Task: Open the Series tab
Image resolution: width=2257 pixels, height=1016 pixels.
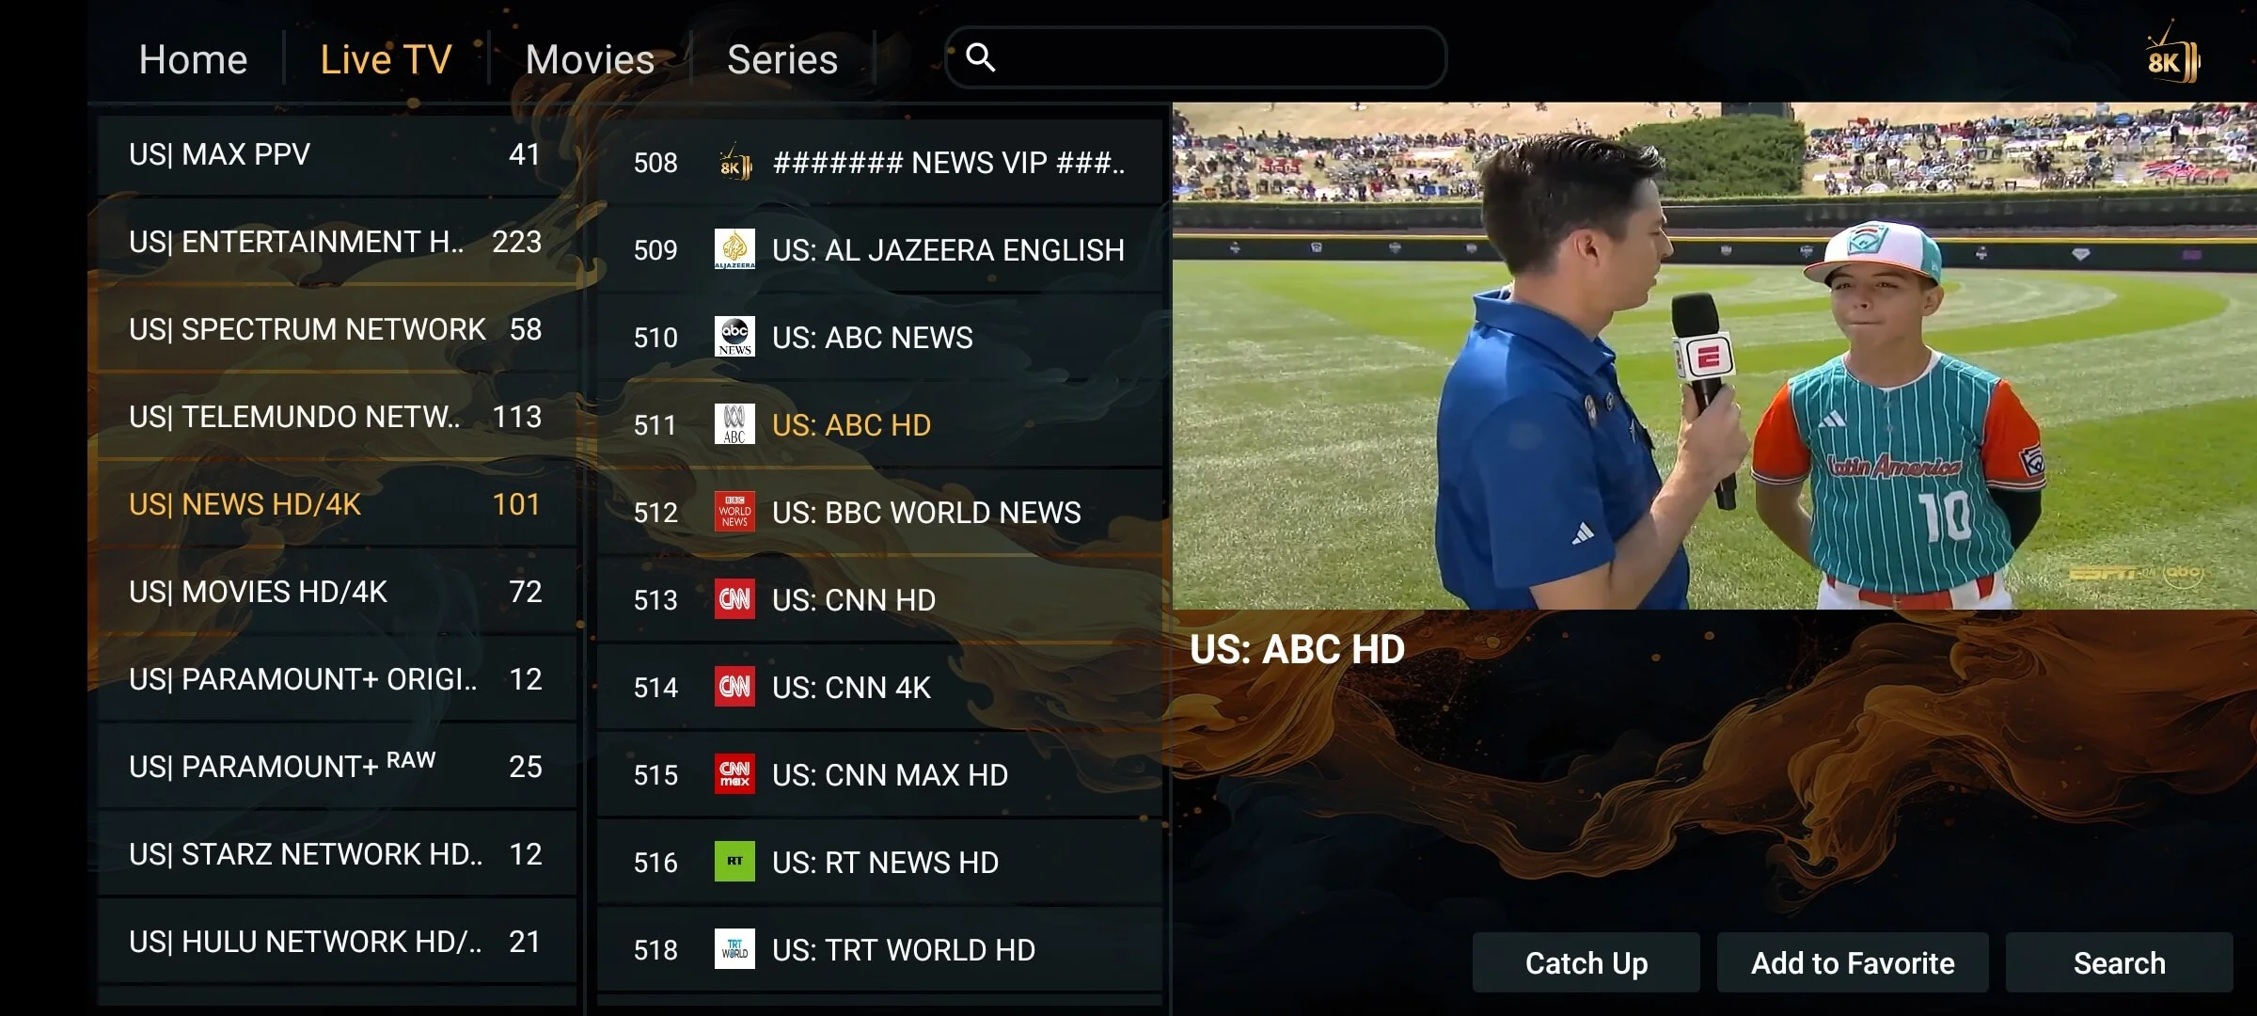Action: [x=781, y=59]
